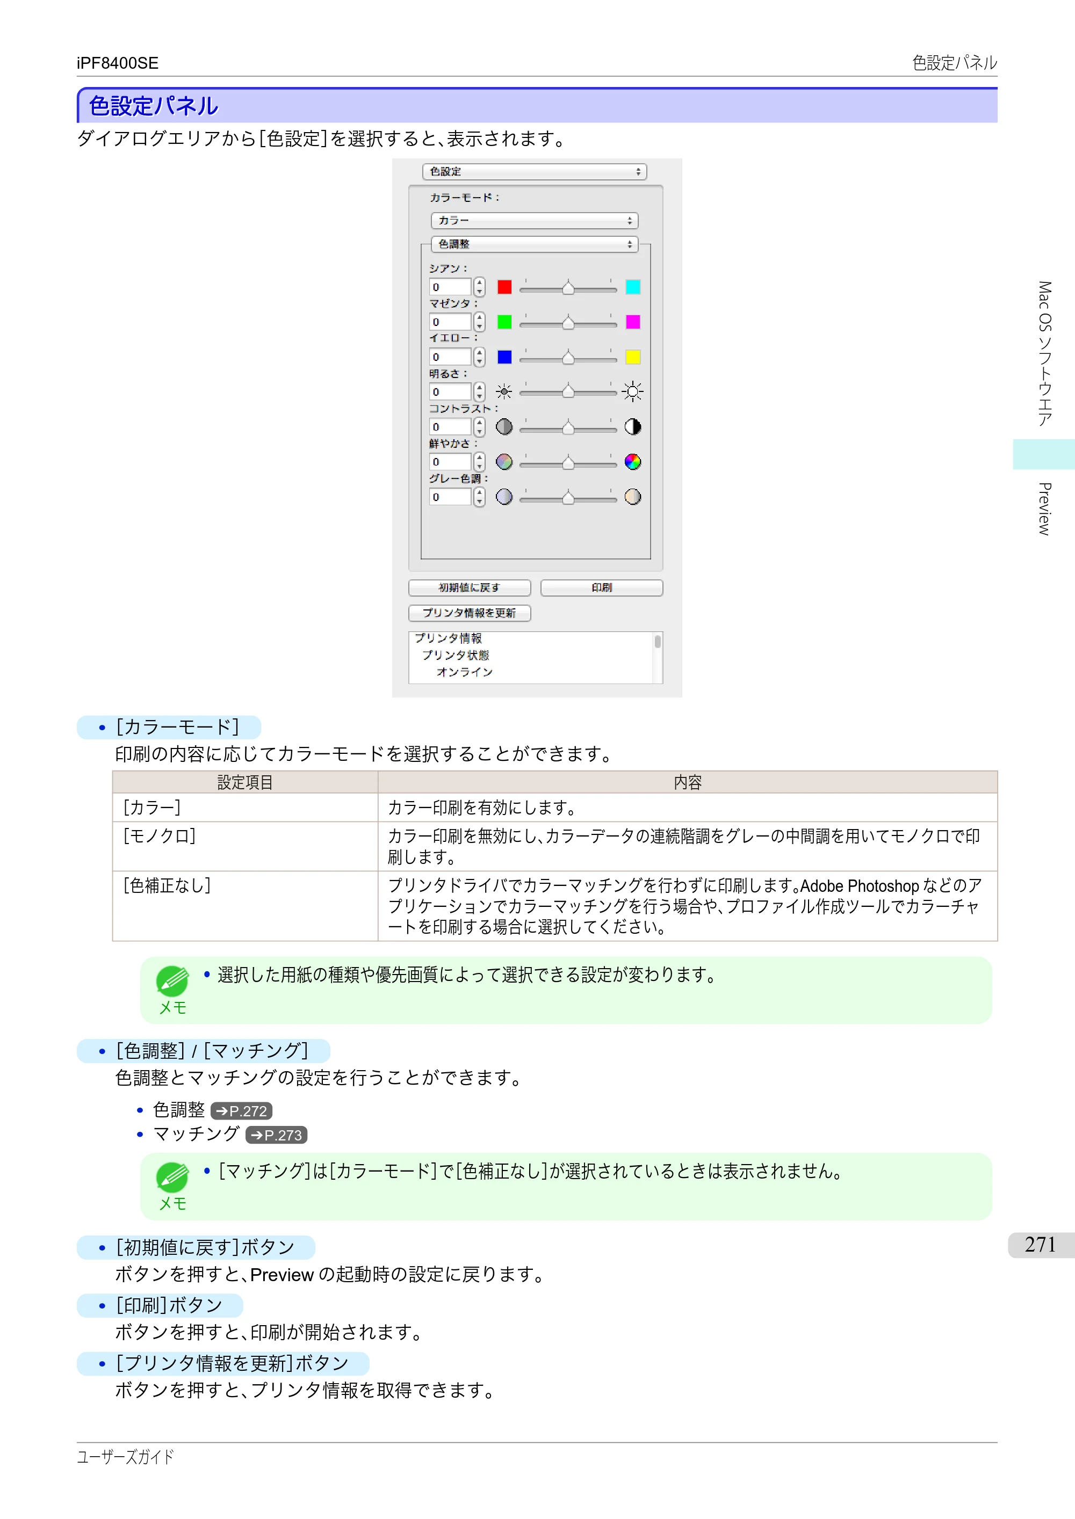Viewport: 1075px width, 1519px height.
Task: Click the magenta swatch on Magenta row
Action: [633, 322]
